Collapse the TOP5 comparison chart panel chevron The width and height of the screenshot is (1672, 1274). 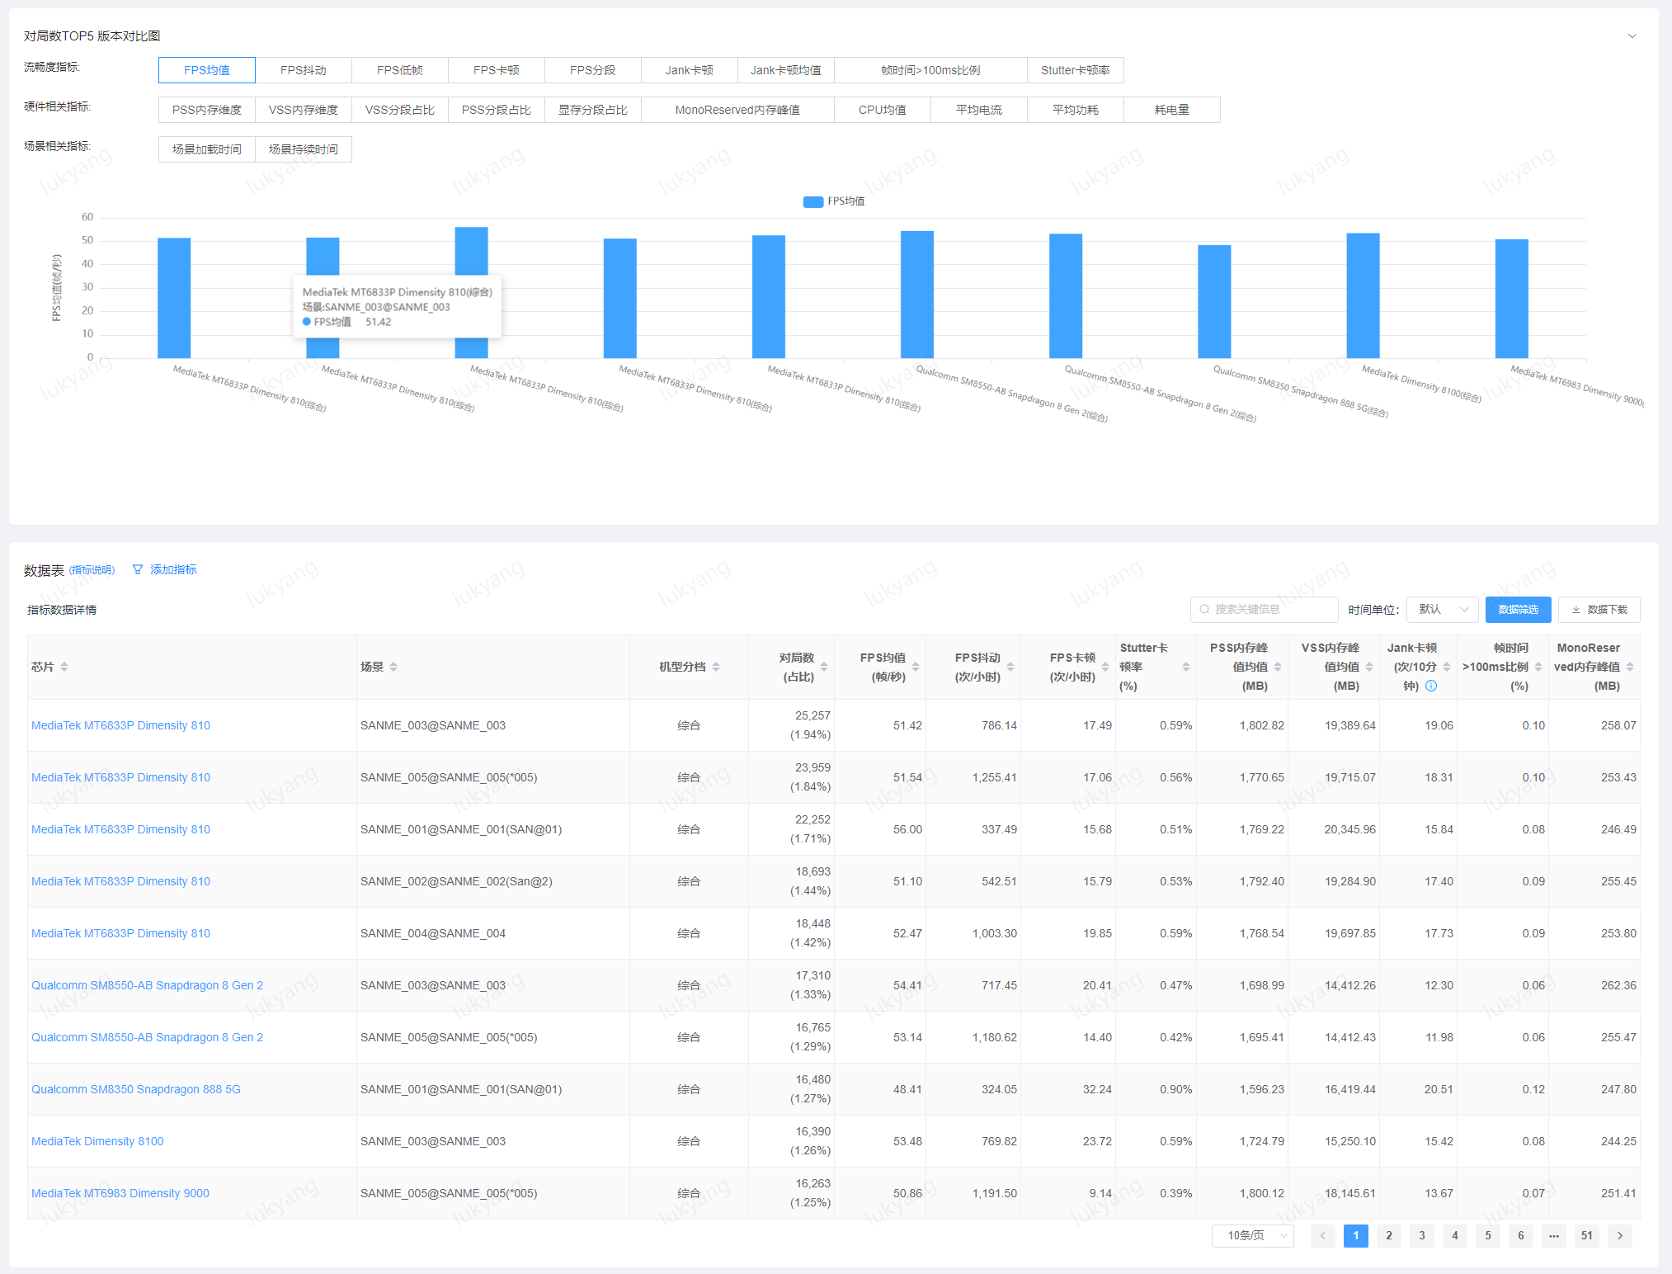point(1632,36)
